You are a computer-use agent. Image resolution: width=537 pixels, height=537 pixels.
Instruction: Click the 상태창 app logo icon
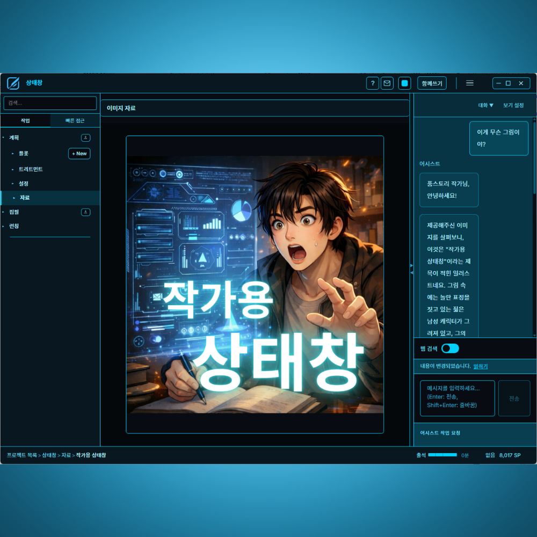click(x=12, y=83)
